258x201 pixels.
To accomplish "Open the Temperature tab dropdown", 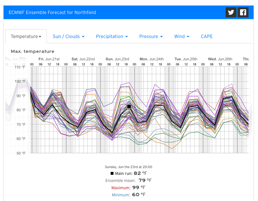I will 26,37.
